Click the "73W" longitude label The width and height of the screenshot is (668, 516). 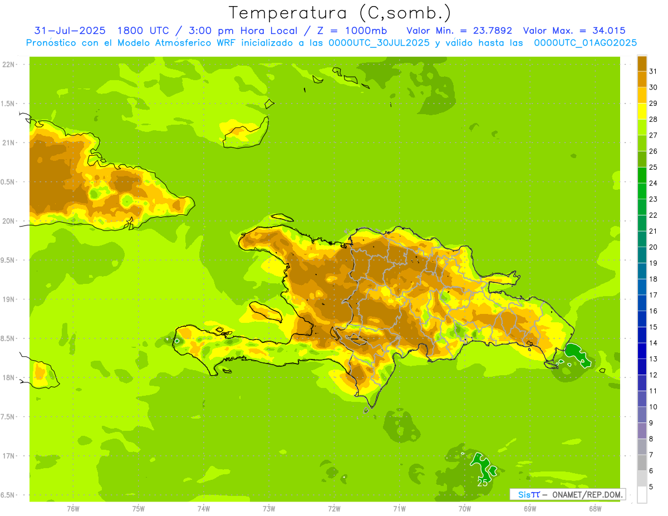[269, 508]
